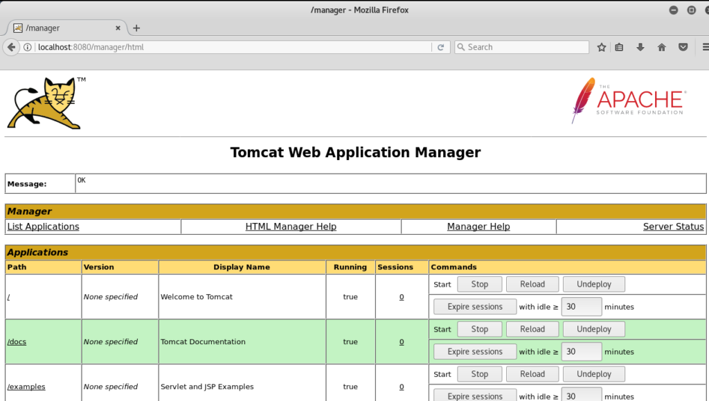
Task: Go to home page icon
Action: click(x=661, y=47)
